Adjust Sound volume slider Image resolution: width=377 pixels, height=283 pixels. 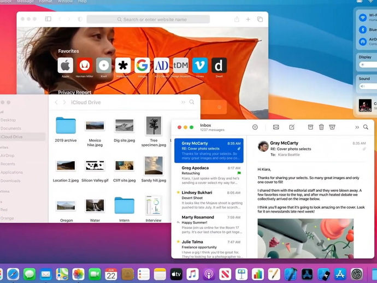[368, 86]
